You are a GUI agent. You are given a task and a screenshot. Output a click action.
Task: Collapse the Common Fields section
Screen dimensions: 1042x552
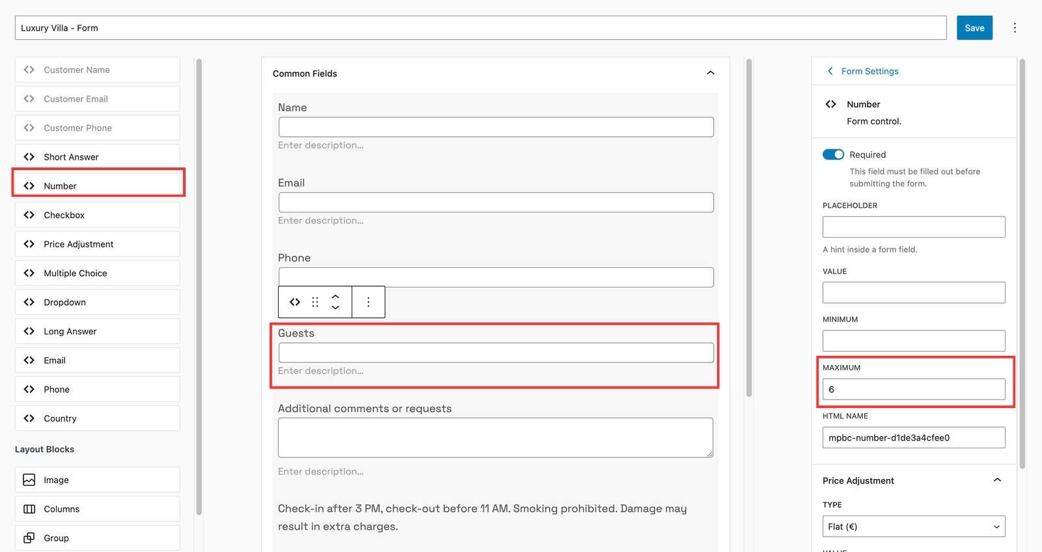click(x=711, y=73)
